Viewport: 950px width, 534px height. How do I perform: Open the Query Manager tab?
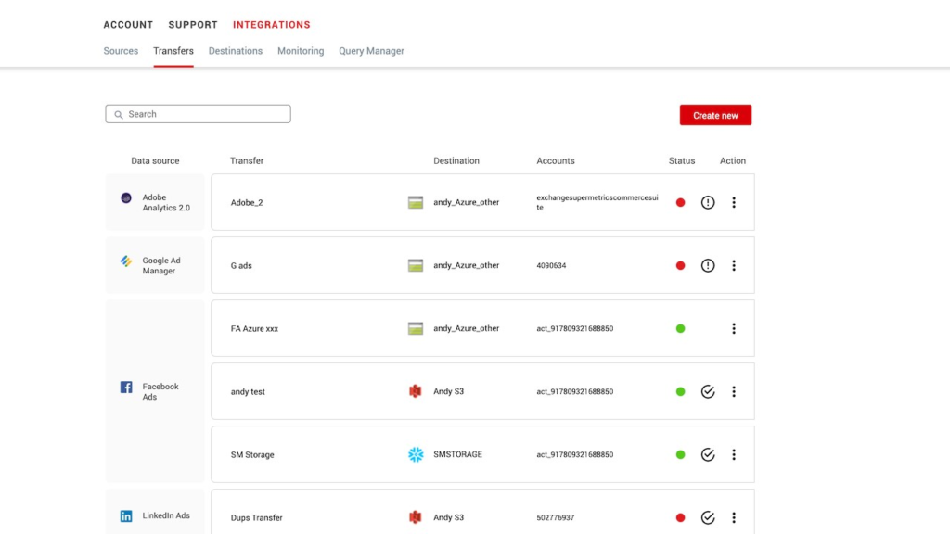coord(371,51)
